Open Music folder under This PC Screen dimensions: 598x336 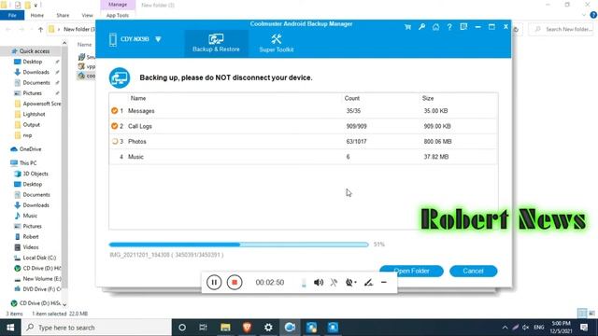click(30, 216)
